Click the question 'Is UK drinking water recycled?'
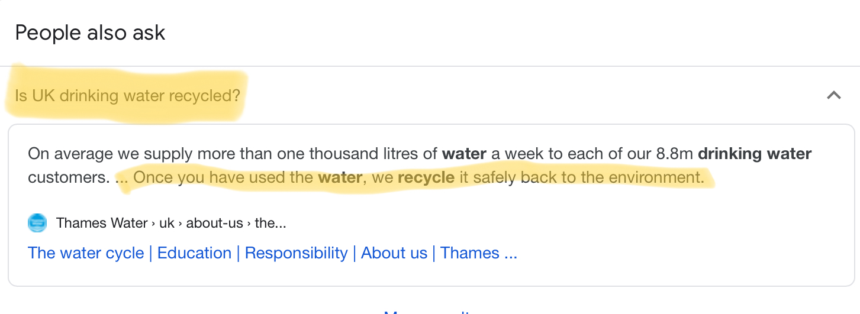This screenshot has width=860, height=314. click(x=128, y=95)
